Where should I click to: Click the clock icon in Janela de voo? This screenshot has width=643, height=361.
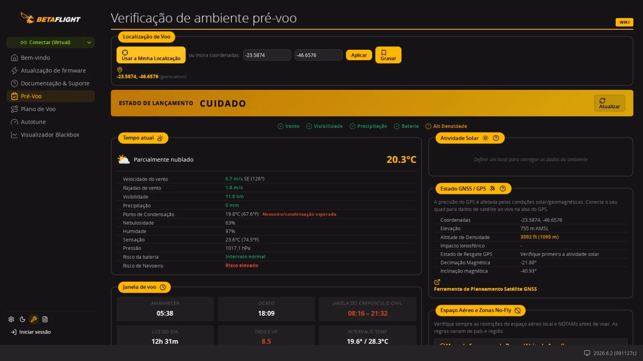tap(163, 287)
